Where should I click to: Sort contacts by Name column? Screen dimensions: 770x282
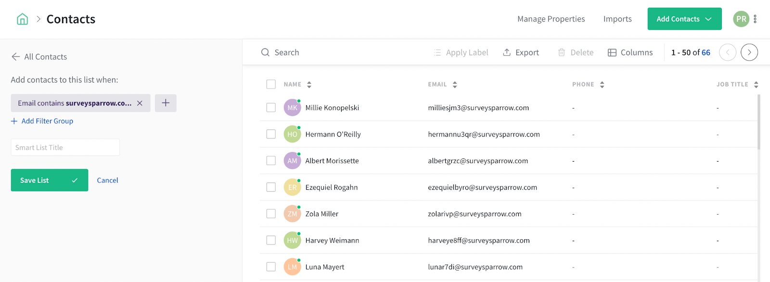tap(309, 85)
